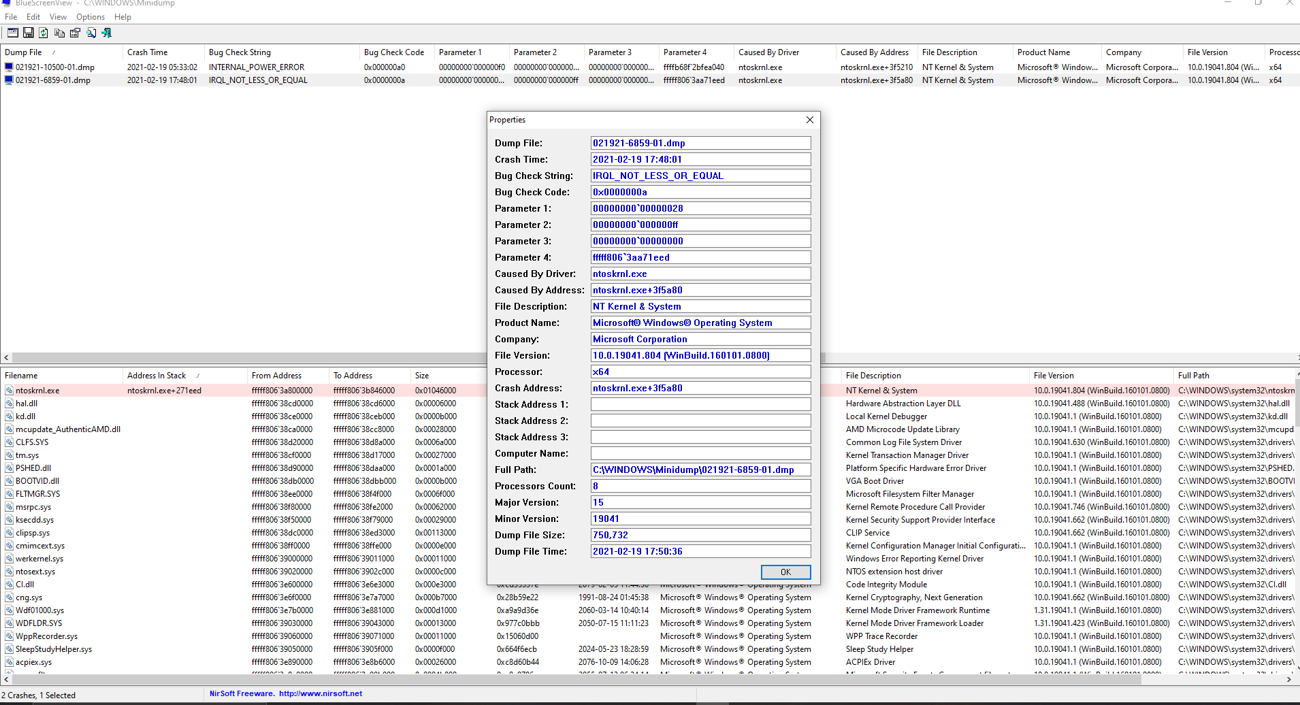Click the file icon next to CLFS.SYS

pyautogui.click(x=10, y=442)
